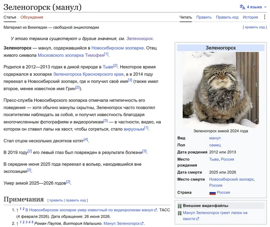Open Россия link in the Страна row
270x227 pixels.
pyautogui.click(x=223, y=192)
